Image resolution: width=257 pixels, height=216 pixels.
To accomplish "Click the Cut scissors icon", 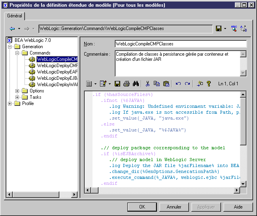I will tap(147, 83).
